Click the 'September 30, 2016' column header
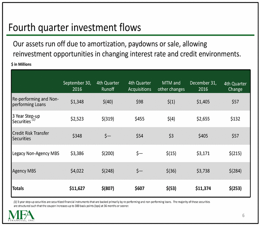The height and width of the screenshot is (226, 260). (x=77, y=86)
